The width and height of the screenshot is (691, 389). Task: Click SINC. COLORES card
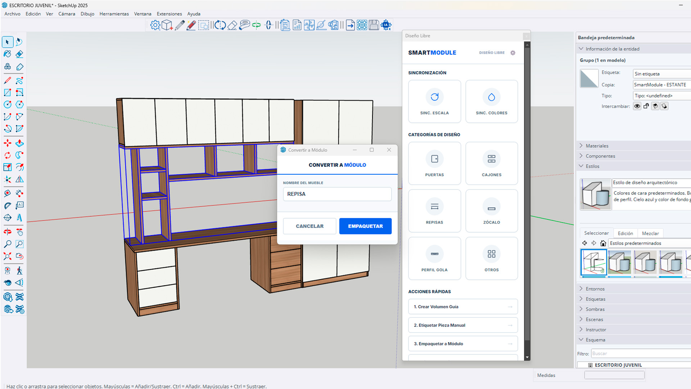[x=492, y=102]
